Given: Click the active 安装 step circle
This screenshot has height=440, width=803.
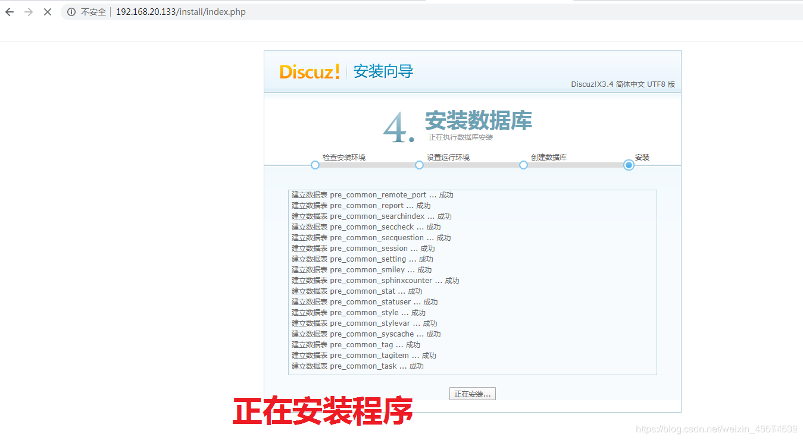Looking at the screenshot, I should tap(629, 165).
